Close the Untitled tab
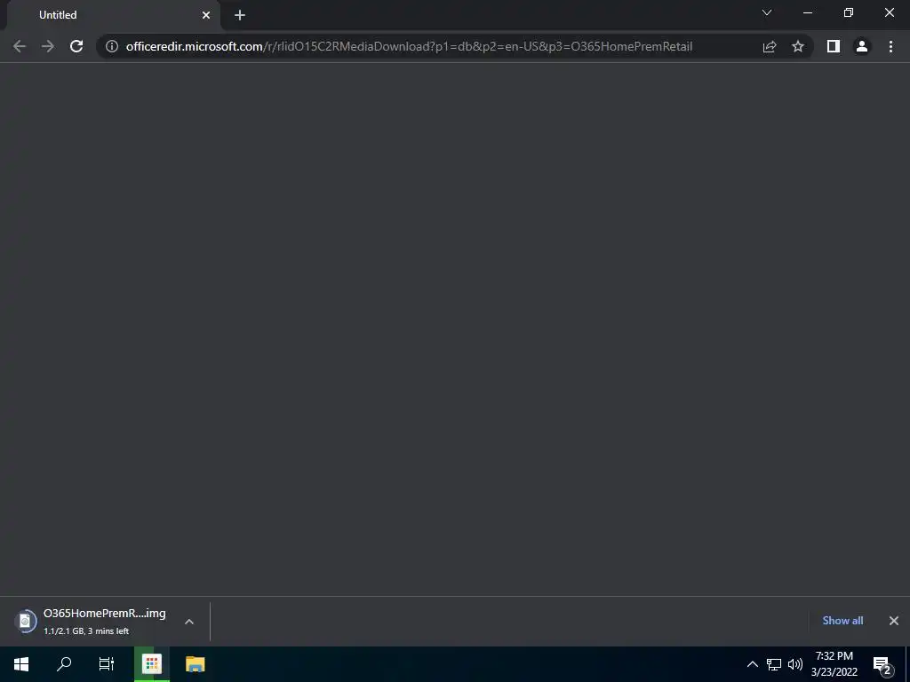The image size is (910, 682). pos(206,15)
